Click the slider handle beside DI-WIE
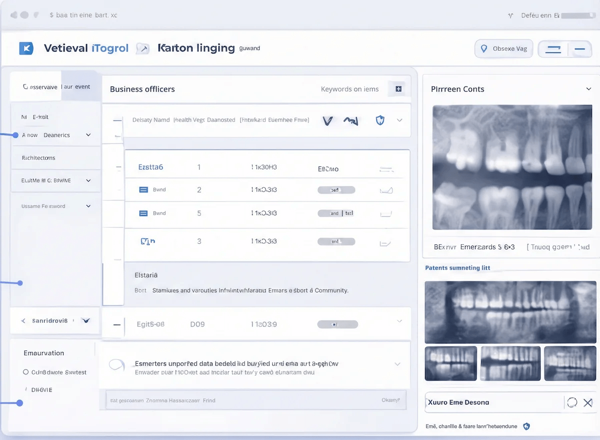The width and height of the screenshot is (600, 440). click(x=19, y=402)
